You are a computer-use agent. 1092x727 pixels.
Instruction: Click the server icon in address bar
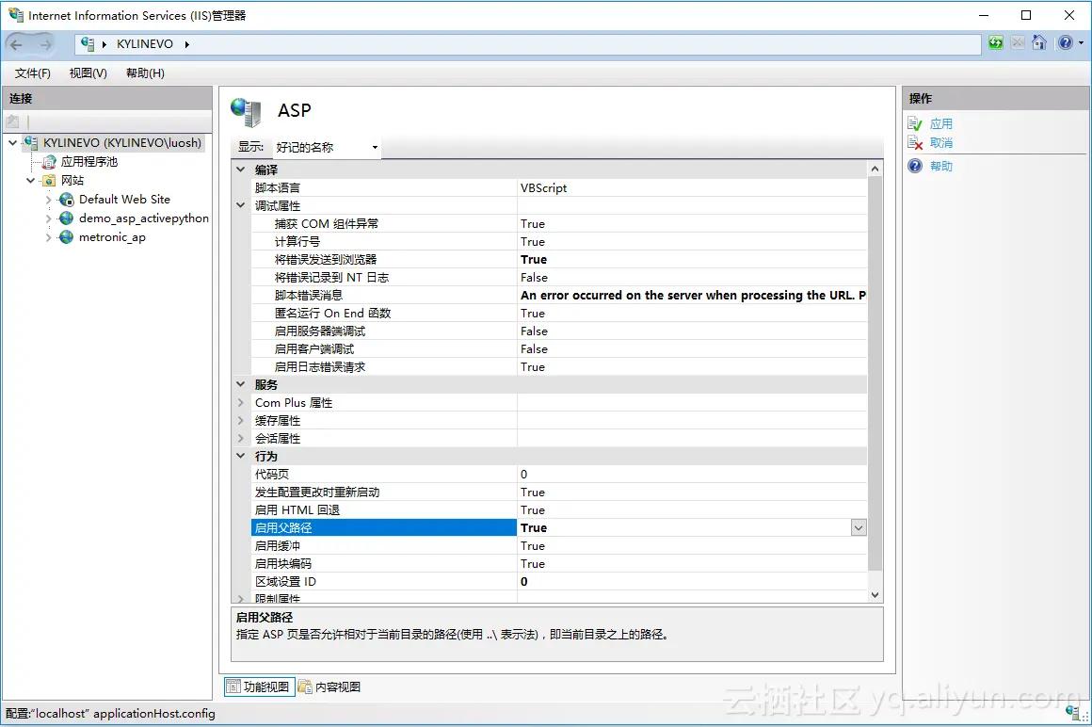coord(88,44)
